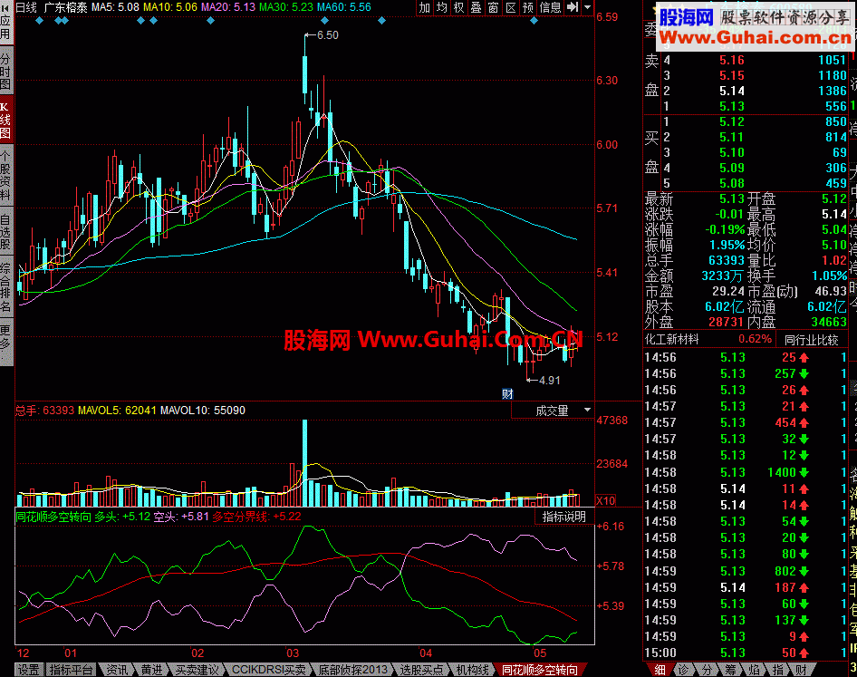
Task: Click the 财 finance tab icon at the bottom-right
Action: point(801,670)
